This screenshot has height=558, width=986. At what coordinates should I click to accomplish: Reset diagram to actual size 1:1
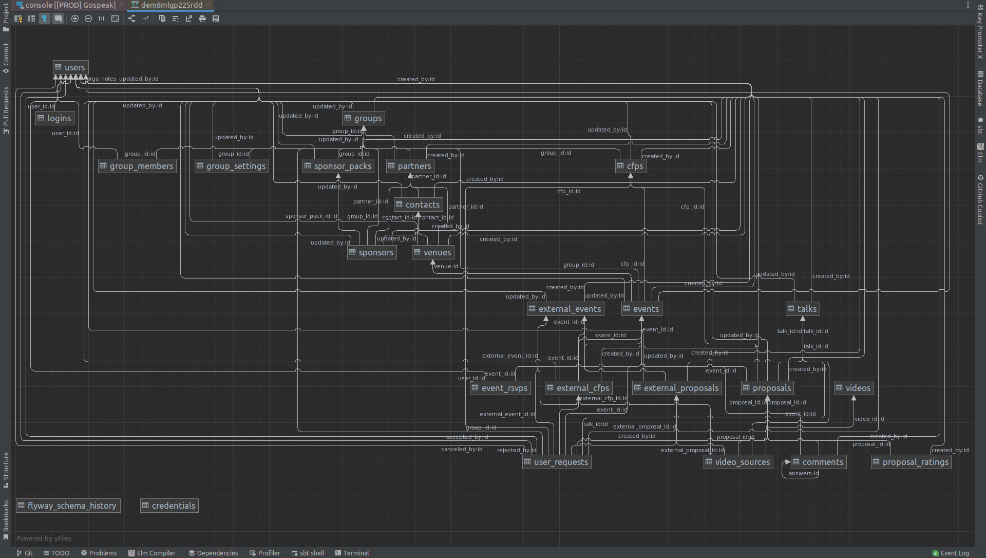(x=102, y=18)
